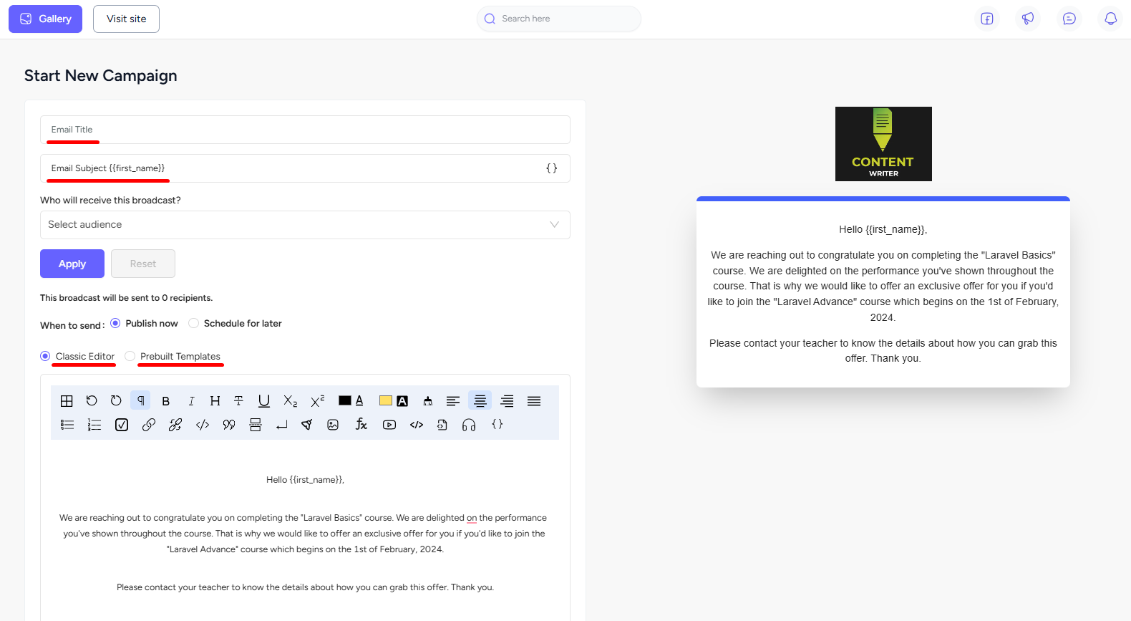Click the 'Hello {{irst_name}},' line in editor
This screenshot has width=1131, height=621.
(306, 480)
